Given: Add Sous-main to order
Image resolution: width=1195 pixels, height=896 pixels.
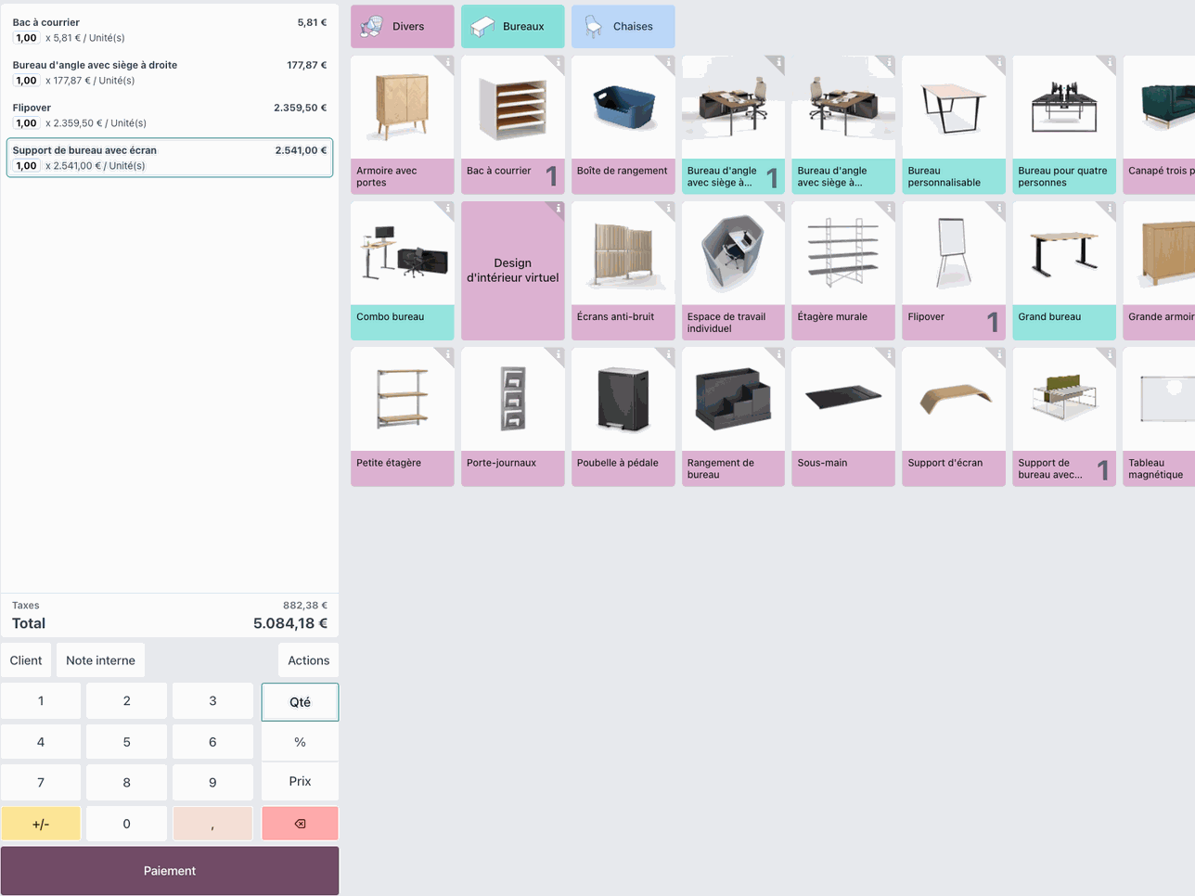Looking at the screenshot, I should [x=843, y=416].
